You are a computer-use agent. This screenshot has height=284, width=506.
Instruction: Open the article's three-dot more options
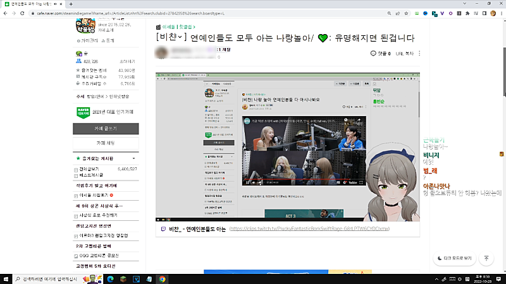pos(419,54)
